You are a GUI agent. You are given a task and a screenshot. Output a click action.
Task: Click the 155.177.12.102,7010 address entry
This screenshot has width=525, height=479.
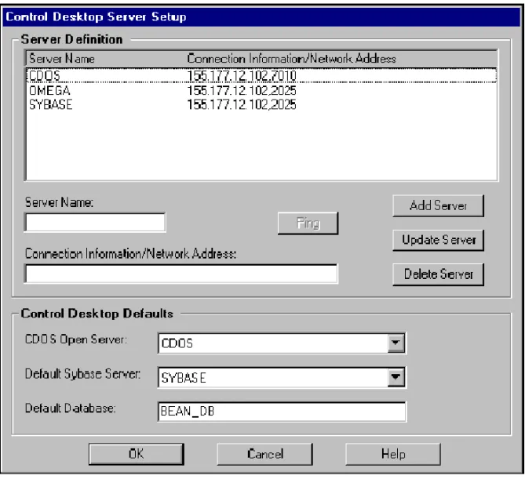[242, 75]
